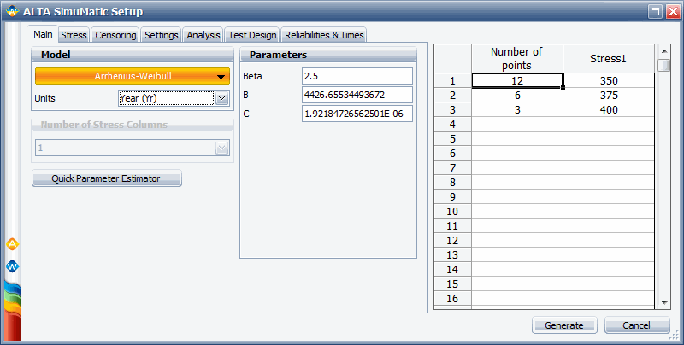Viewport: 684px width, 345px height.
Task: Click the Beta parameter field
Action: coord(357,76)
